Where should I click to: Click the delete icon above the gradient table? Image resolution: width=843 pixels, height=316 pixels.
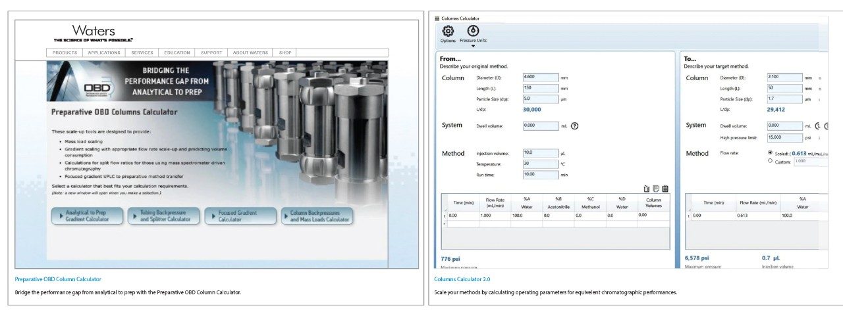coord(647,189)
